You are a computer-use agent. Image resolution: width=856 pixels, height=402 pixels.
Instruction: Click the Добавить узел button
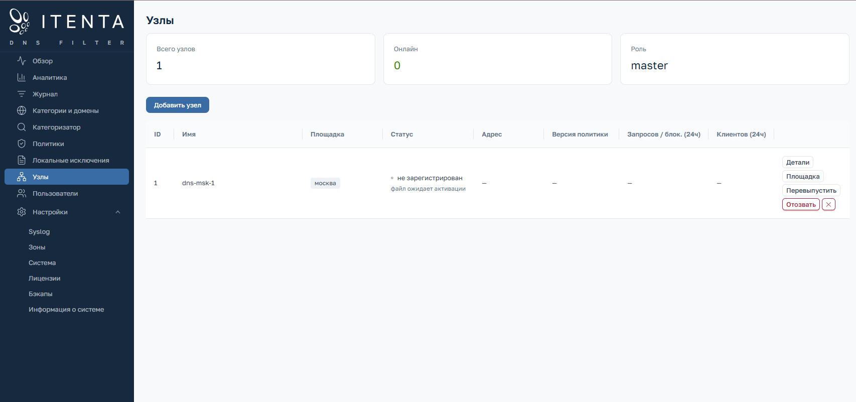coord(178,105)
